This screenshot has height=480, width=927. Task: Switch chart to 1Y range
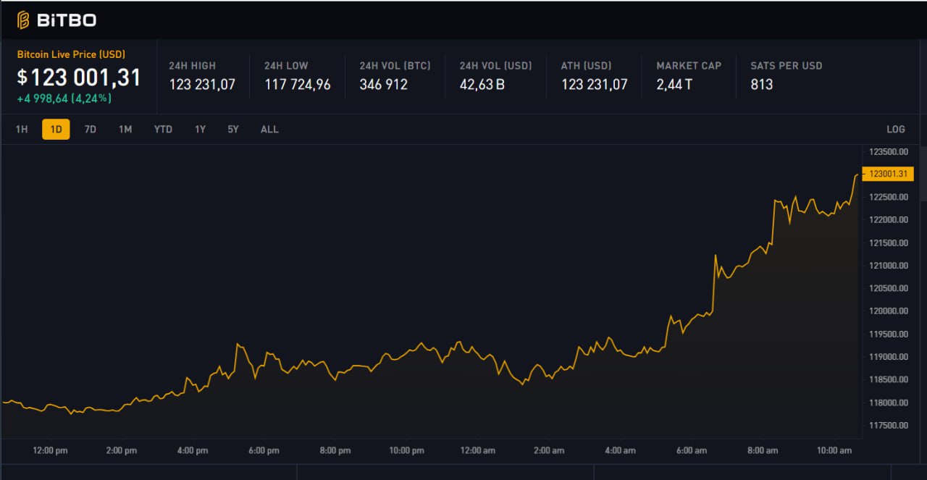pyautogui.click(x=201, y=129)
